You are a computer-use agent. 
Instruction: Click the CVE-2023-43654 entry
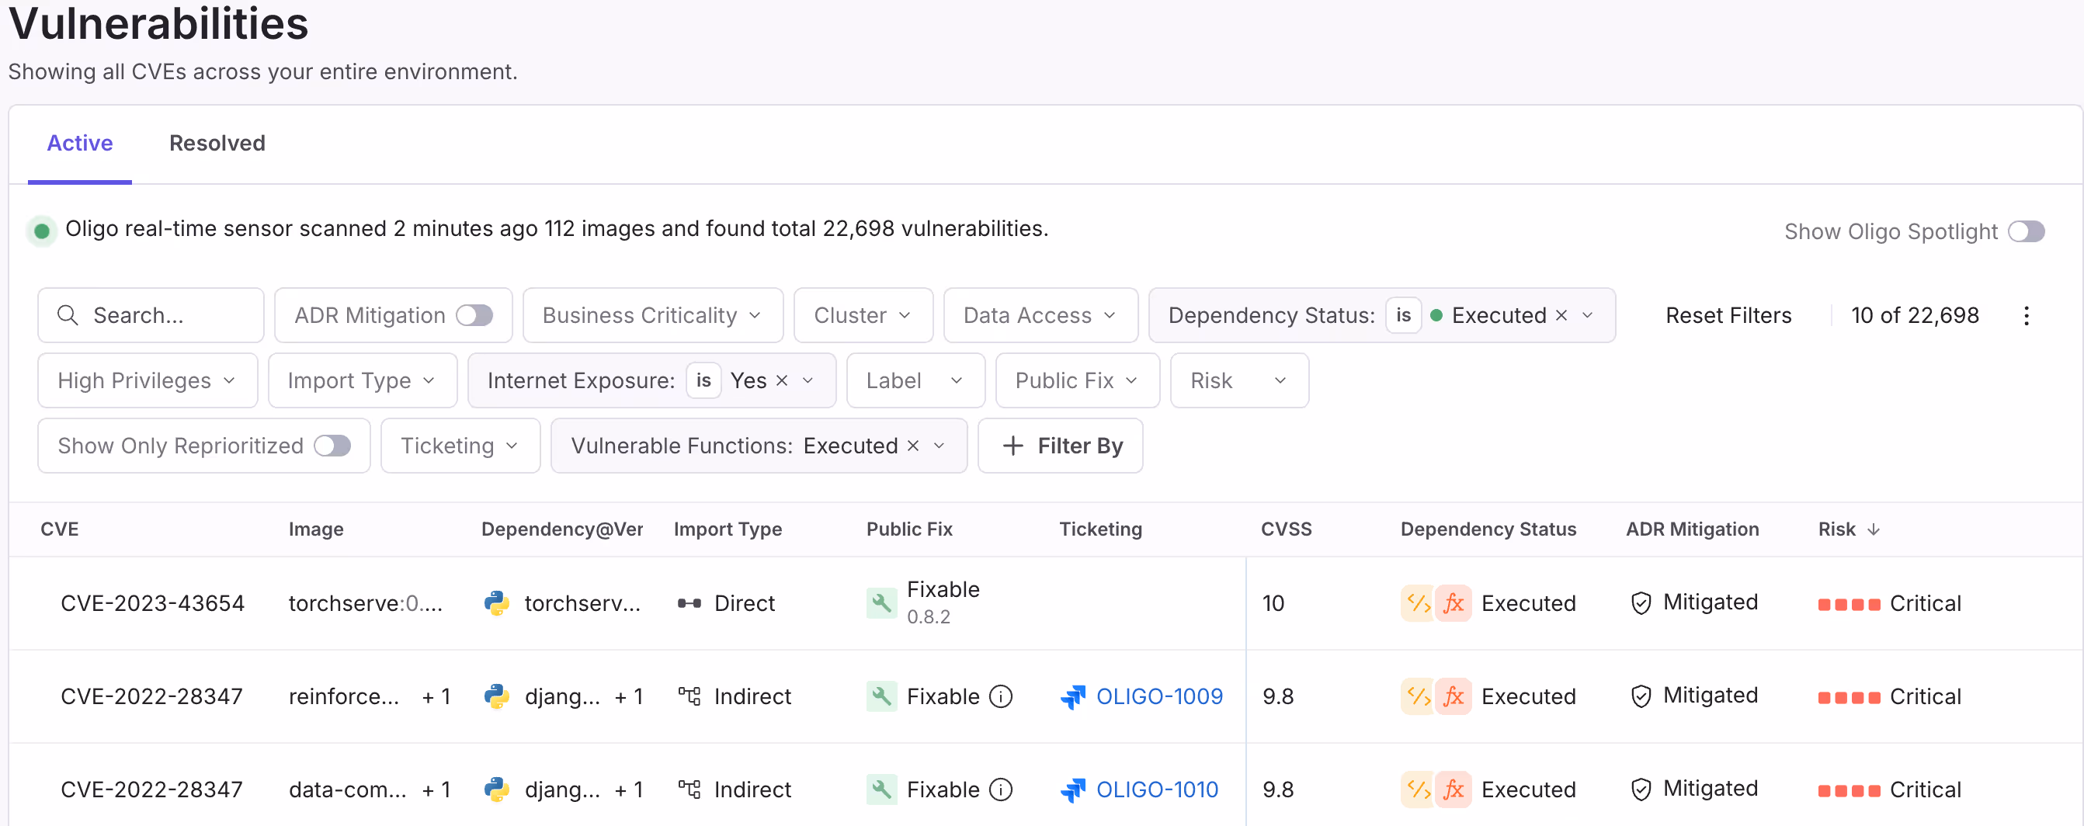click(x=152, y=602)
